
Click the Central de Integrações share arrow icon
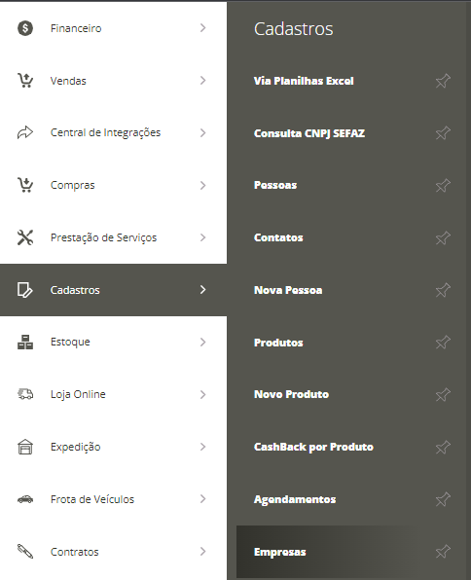[x=25, y=132]
